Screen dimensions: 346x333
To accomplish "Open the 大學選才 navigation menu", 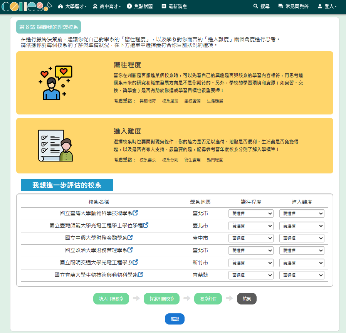I will 72,7.
